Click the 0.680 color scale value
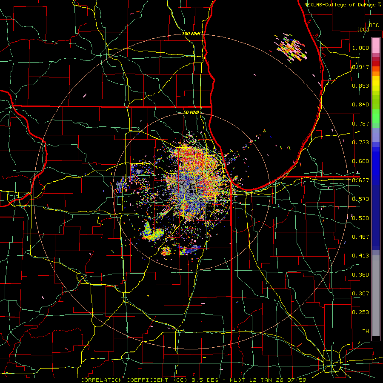 [360, 161]
